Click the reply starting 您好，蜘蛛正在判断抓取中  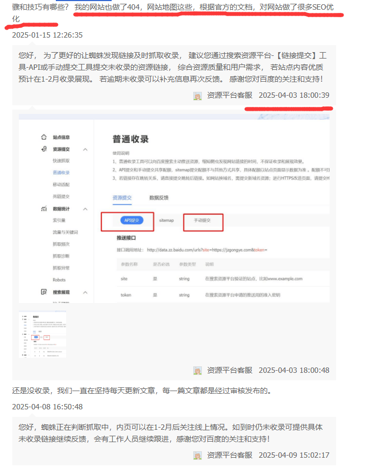[170, 433]
